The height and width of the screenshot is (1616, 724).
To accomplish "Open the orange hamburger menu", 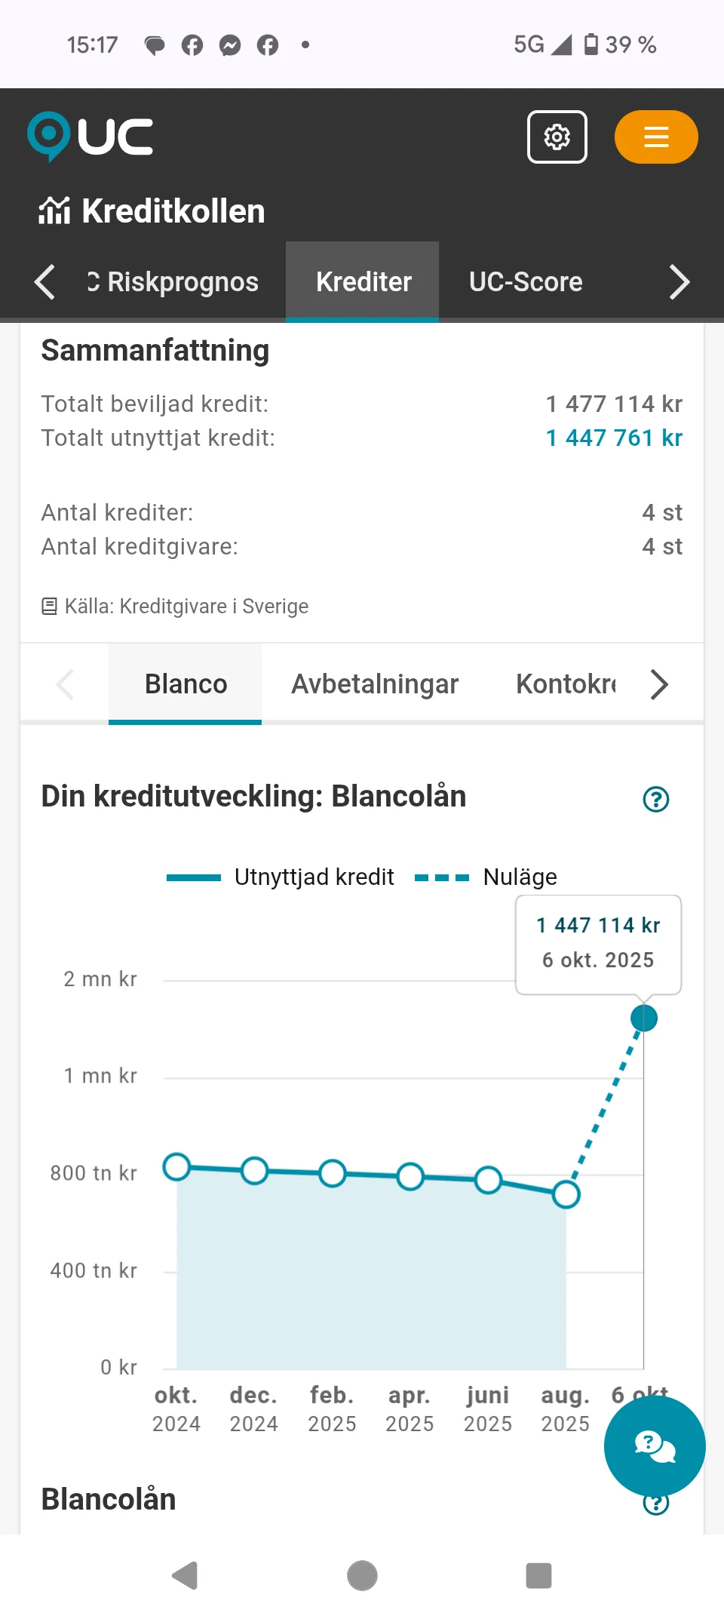I will [656, 137].
